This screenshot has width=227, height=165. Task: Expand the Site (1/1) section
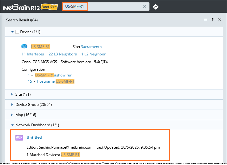coord(12,94)
